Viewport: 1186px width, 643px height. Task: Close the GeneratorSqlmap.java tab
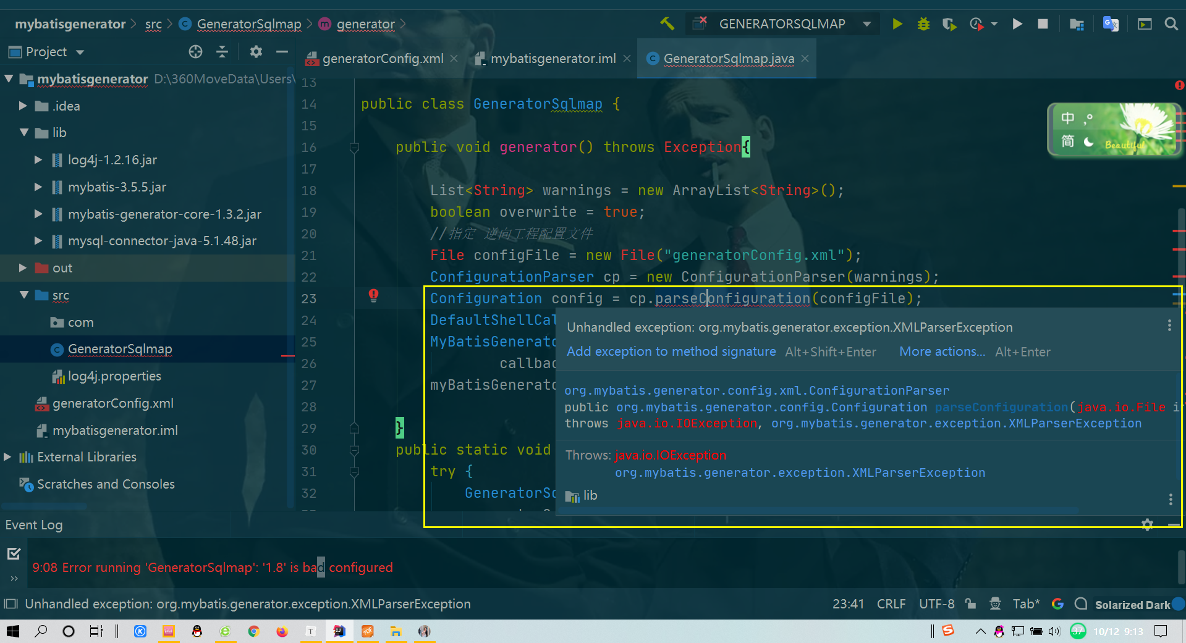(x=805, y=58)
